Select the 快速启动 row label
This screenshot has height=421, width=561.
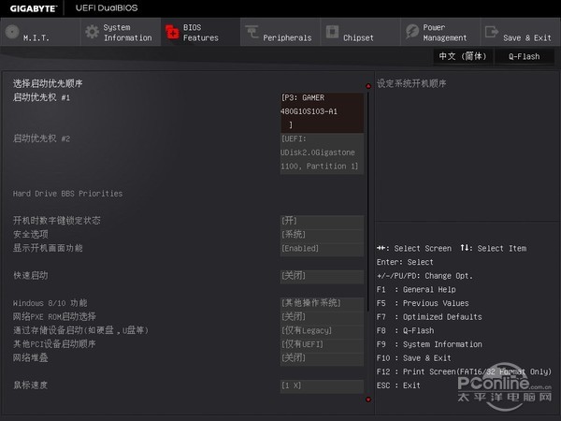click(31, 276)
